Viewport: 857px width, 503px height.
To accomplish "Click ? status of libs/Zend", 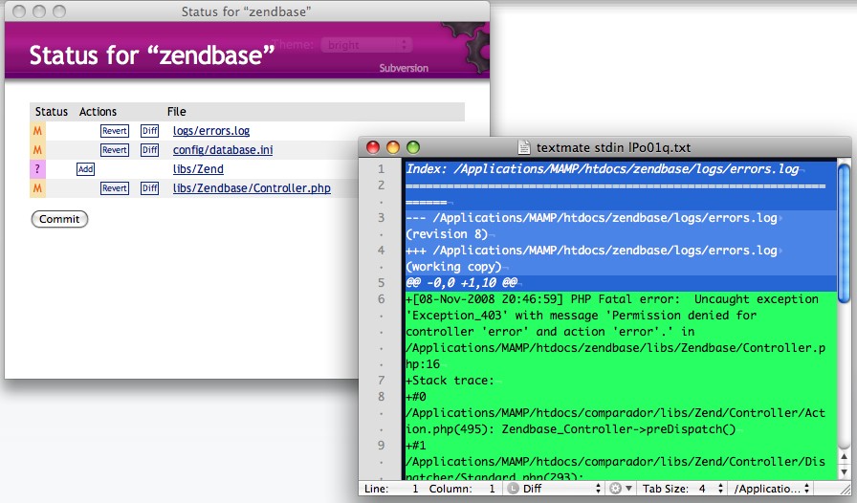I will (x=37, y=169).
